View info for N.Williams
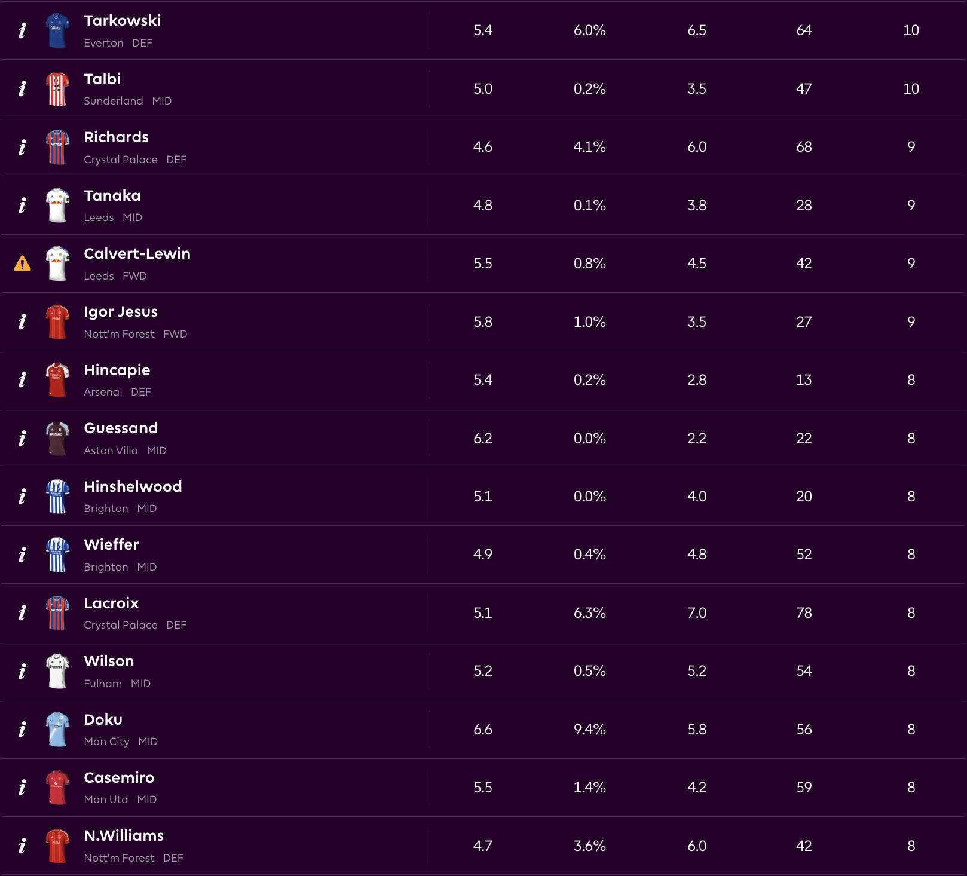967x876 pixels. (22, 846)
